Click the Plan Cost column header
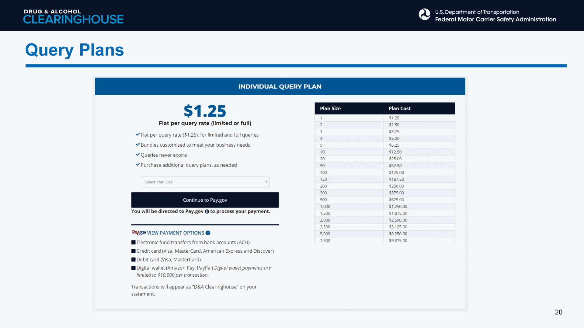 pyautogui.click(x=399, y=108)
